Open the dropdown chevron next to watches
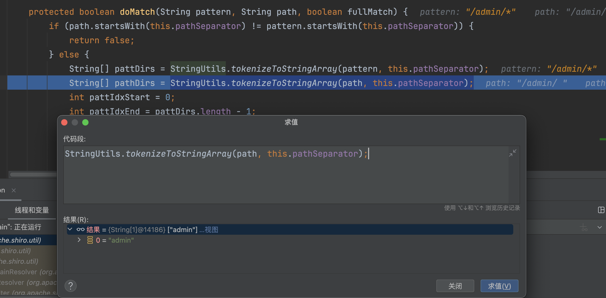606x298 pixels. pos(599,227)
